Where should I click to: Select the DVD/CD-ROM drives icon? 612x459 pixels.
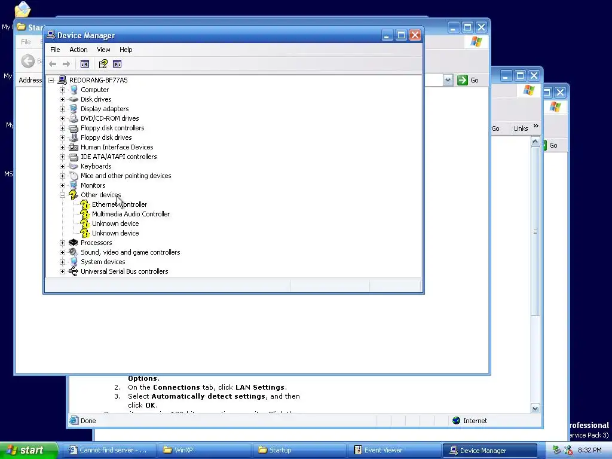coord(74,118)
